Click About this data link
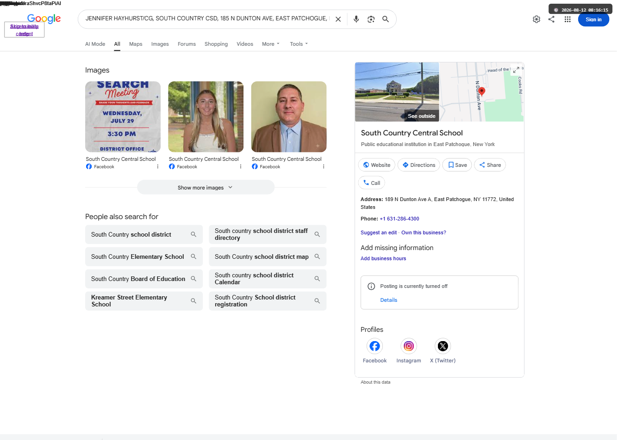Screen dimensions: 624x440 coord(375,382)
